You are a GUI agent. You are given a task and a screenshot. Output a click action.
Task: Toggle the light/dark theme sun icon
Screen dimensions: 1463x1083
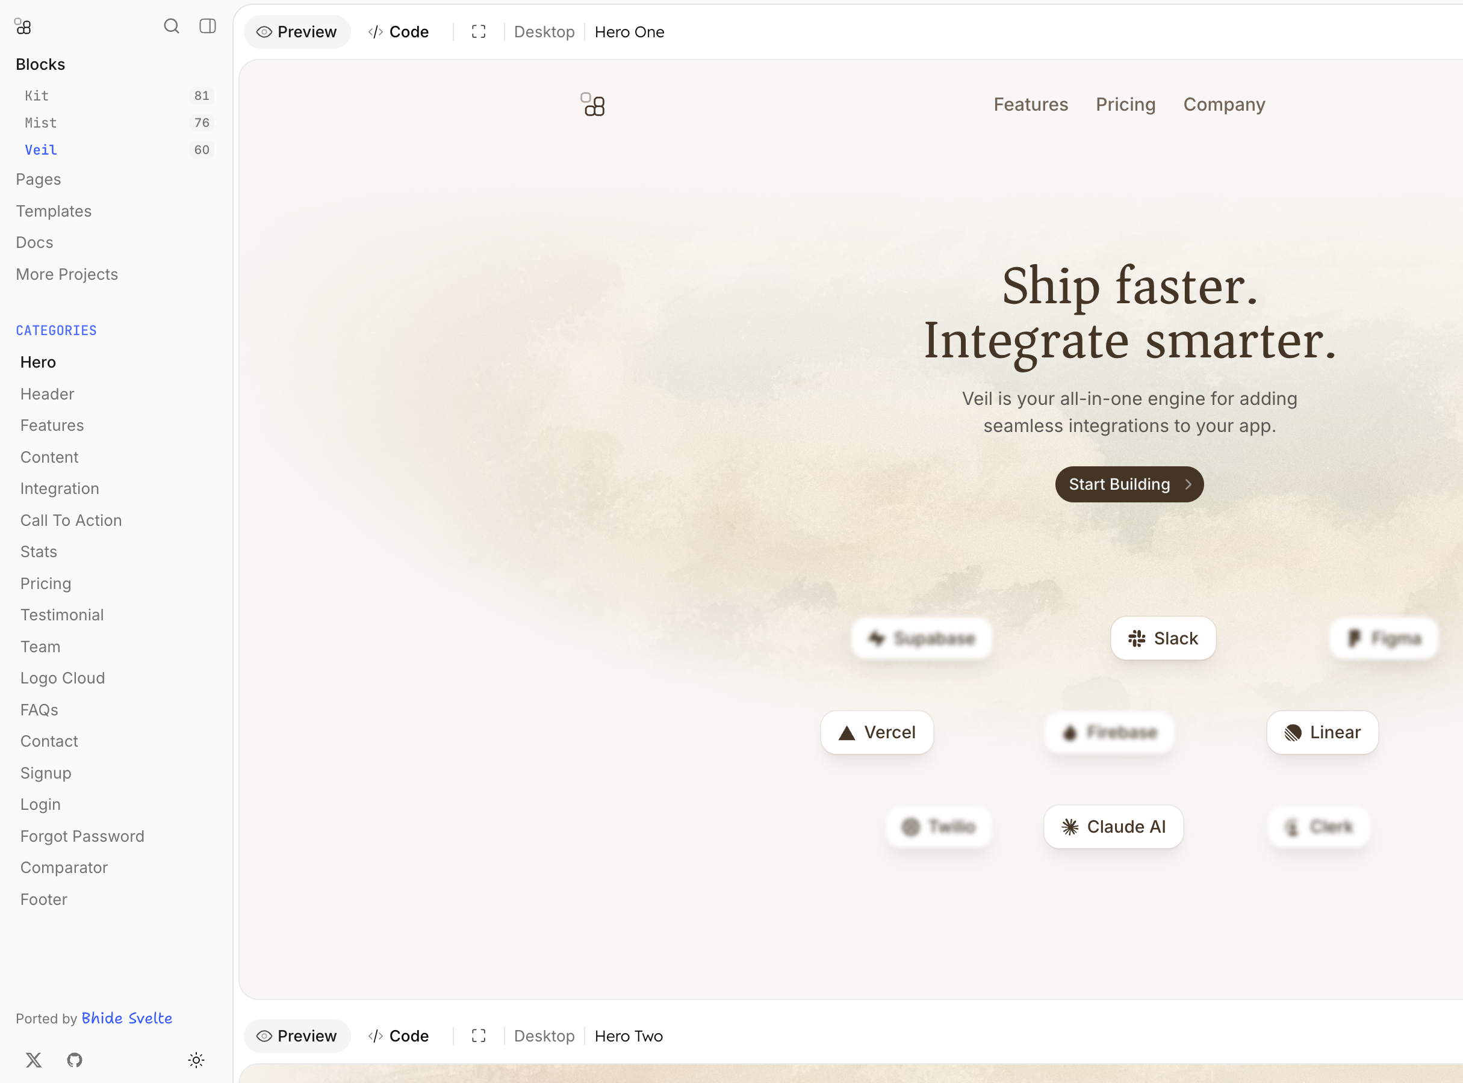pyautogui.click(x=196, y=1060)
